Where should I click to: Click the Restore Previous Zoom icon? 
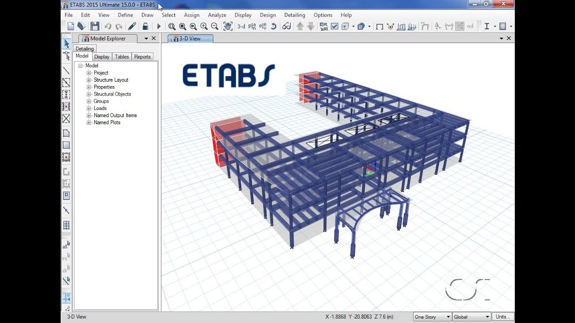pyautogui.click(x=193, y=26)
